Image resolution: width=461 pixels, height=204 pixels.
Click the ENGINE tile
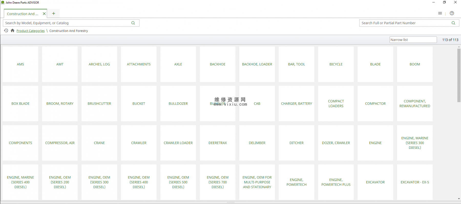click(375, 143)
